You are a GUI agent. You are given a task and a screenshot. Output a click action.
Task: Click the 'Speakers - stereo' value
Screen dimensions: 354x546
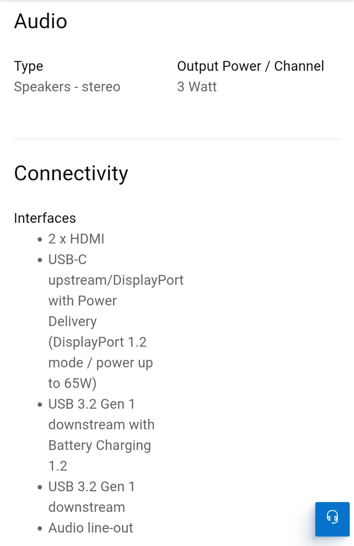(67, 87)
